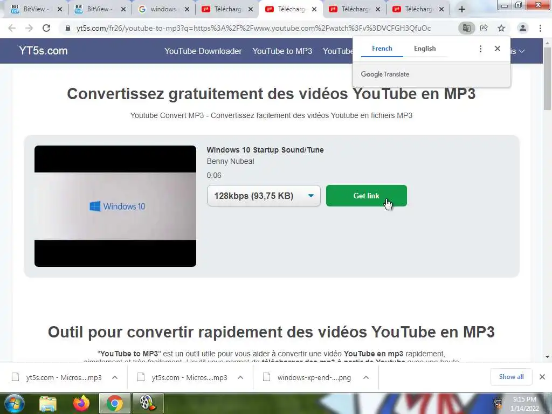Close the downloads bar
The width and height of the screenshot is (552, 414).
[542, 377]
